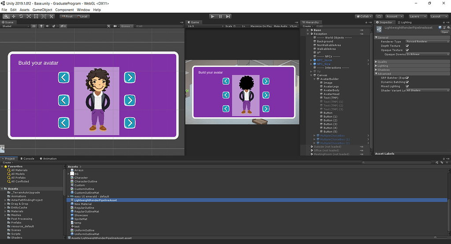Viewport: 451px width, 244px height.
Task: Disable the Dynamic Batching checkbox
Action: click(407, 82)
